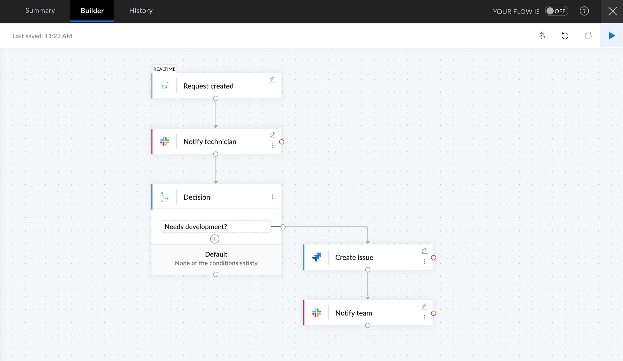This screenshot has width=623, height=361.
Task: Edit the Request created trigger
Action: point(272,80)
